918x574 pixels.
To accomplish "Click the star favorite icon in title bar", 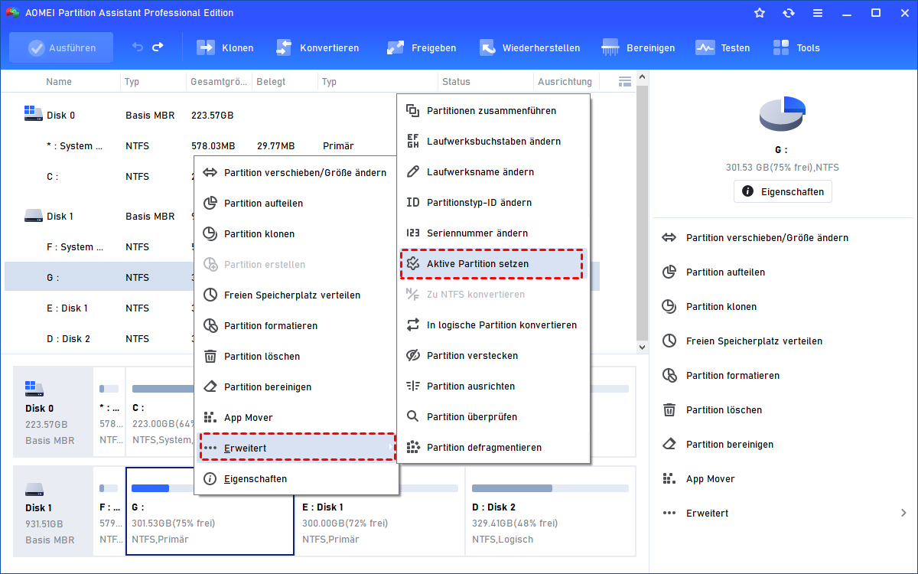I will click(x=760, y=13).
